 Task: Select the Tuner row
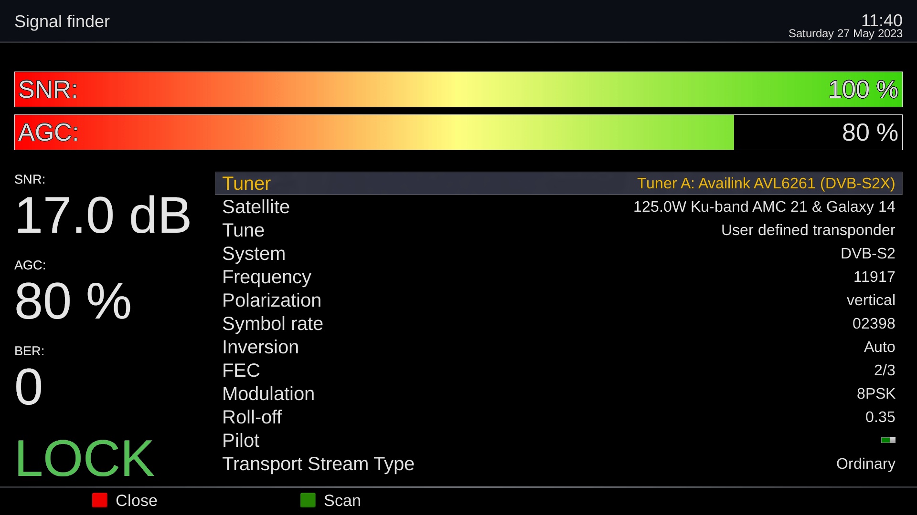(x=559, y=183)
